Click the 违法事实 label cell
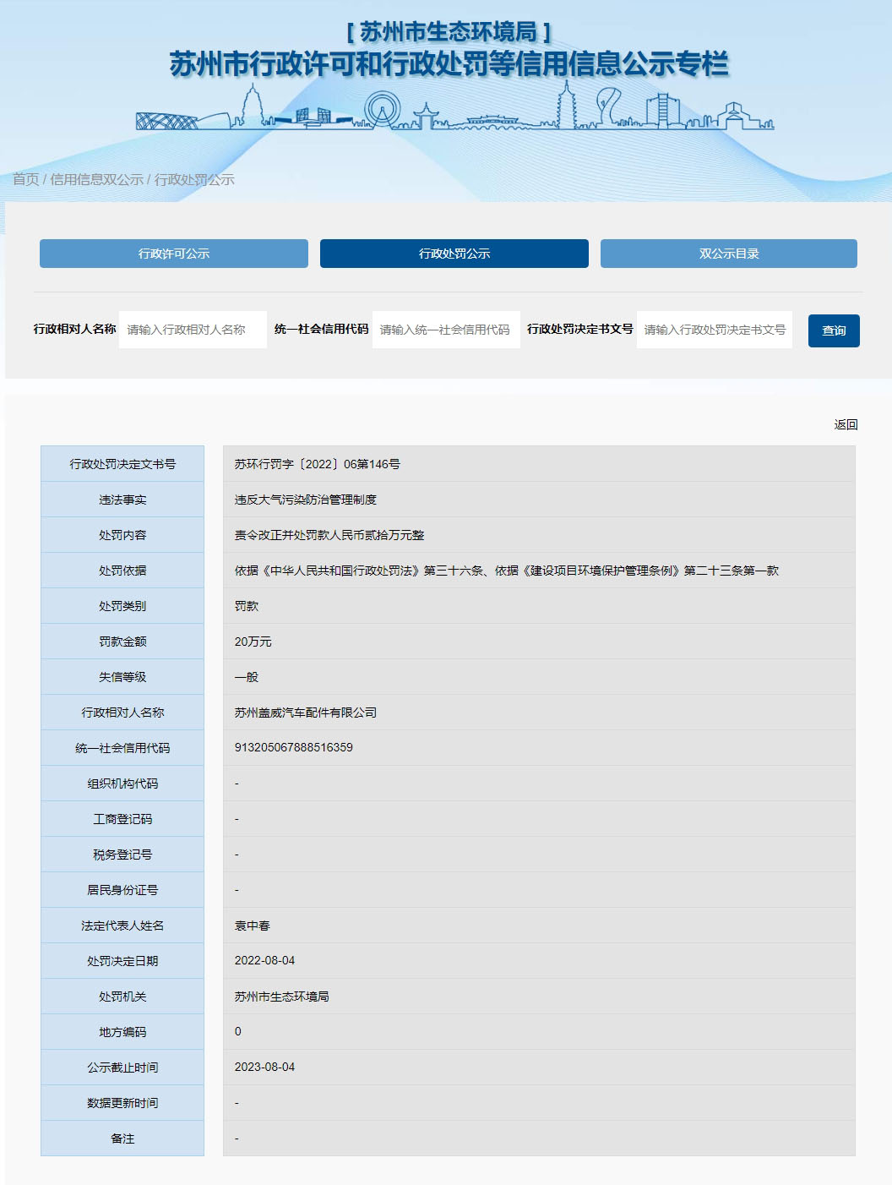The height and width of the screenshot is (1185, 892). tap(122, 500)
